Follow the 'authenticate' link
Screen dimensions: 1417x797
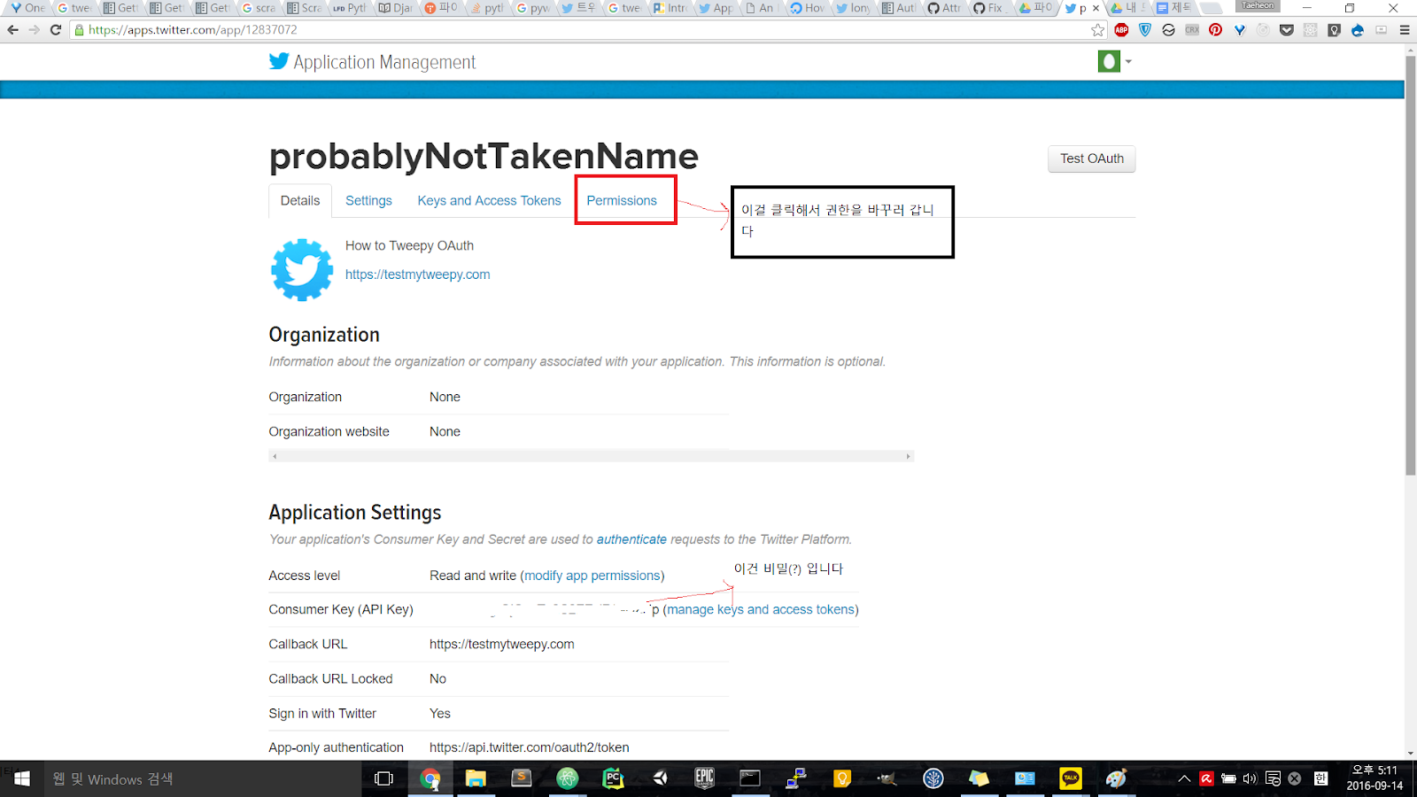point(631,539)
